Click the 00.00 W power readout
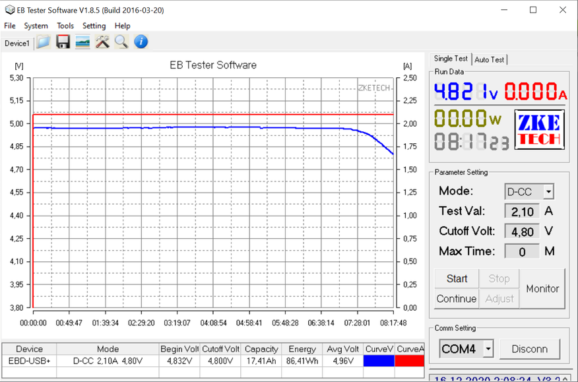Image resolution: width=578 pixels, height=382 pixels. [x=468, y=118]
